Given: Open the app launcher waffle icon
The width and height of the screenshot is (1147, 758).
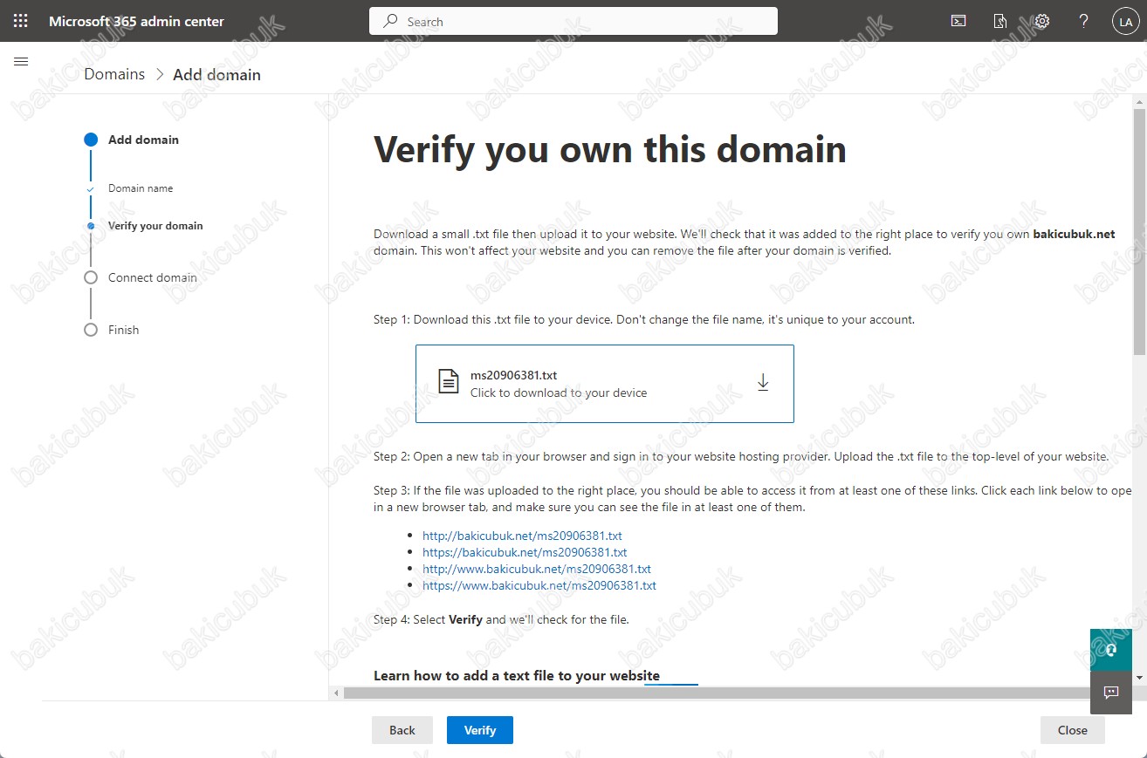Looking at the screenshot, I should click(x=21, y=21).
